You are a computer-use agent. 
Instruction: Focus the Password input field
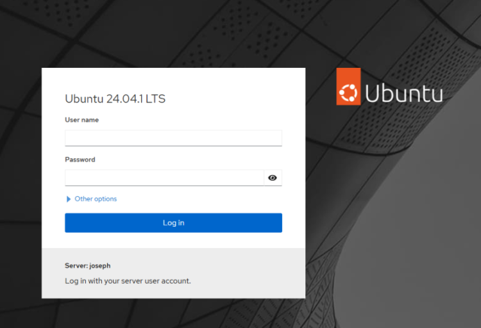164,178
